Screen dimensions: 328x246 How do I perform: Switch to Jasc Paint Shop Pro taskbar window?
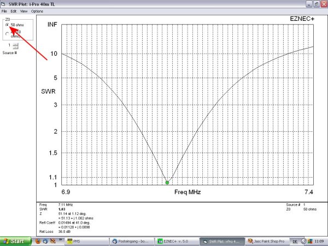tap(267, 242)
